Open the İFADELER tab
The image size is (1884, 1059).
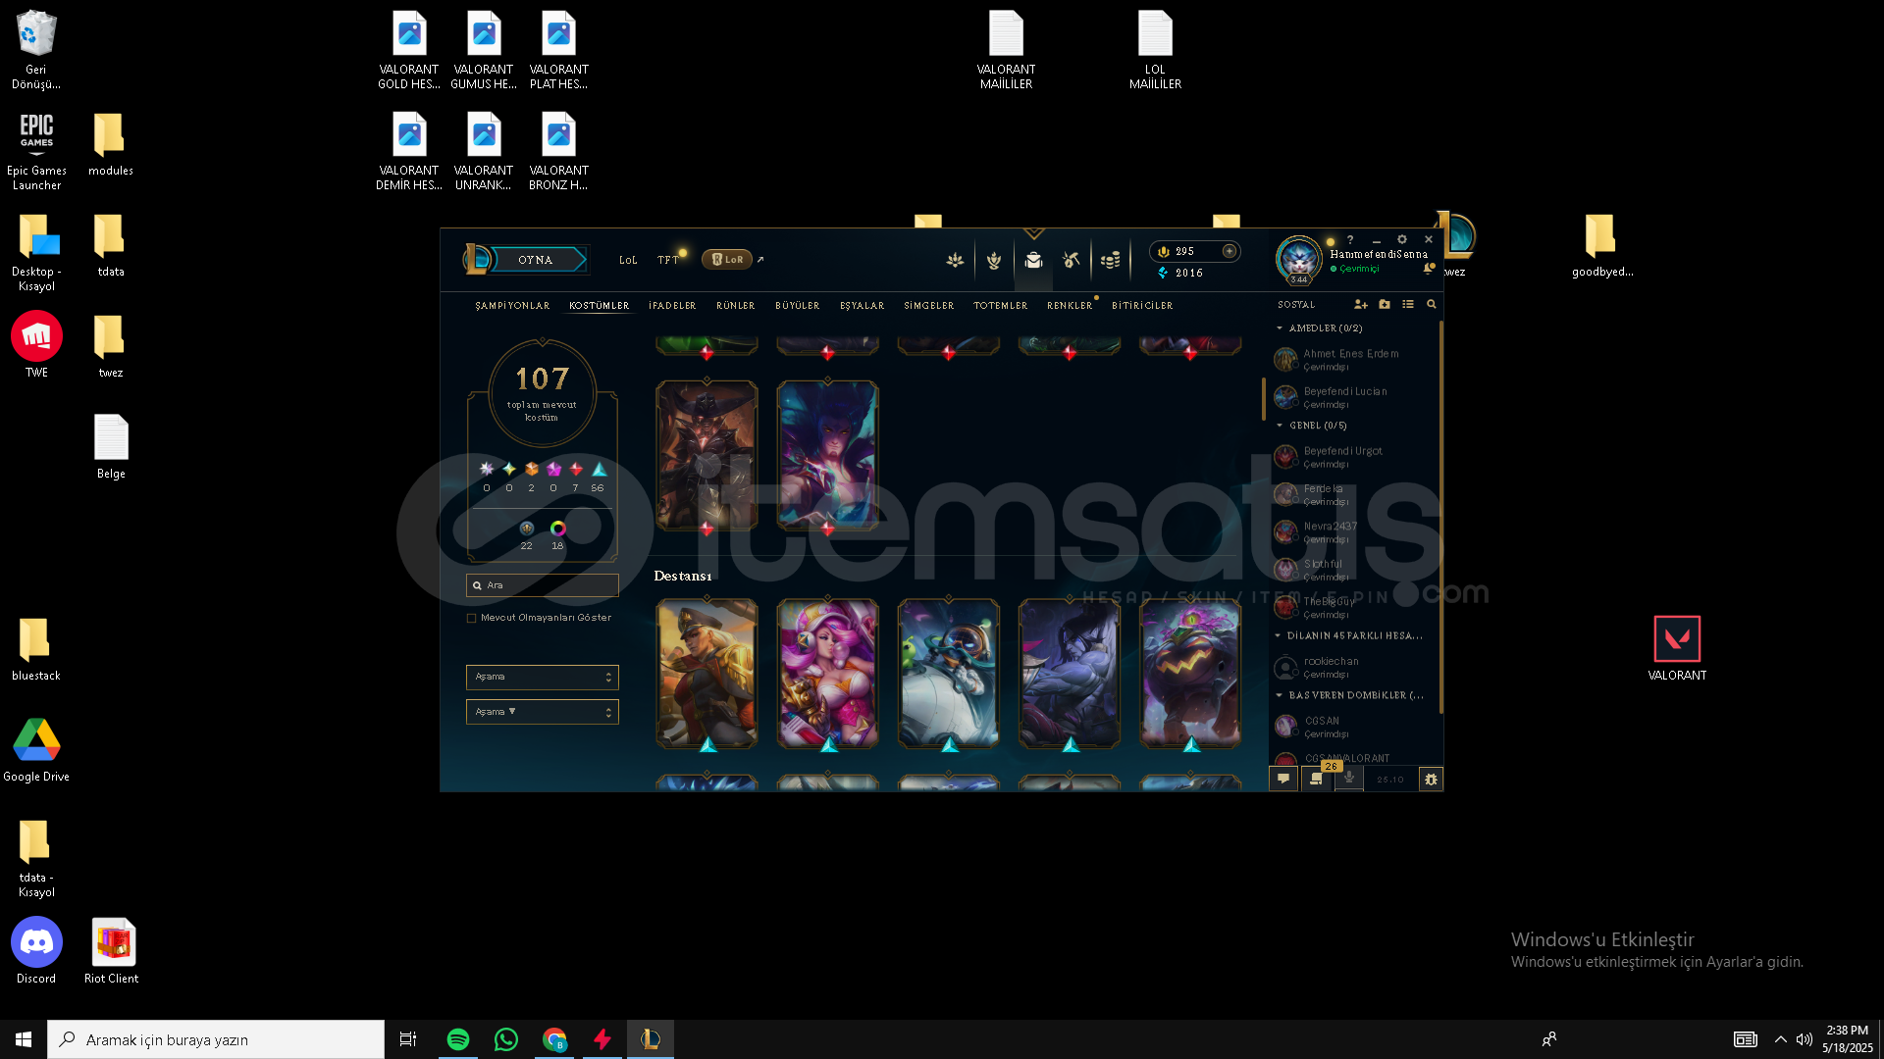point(672,306)
